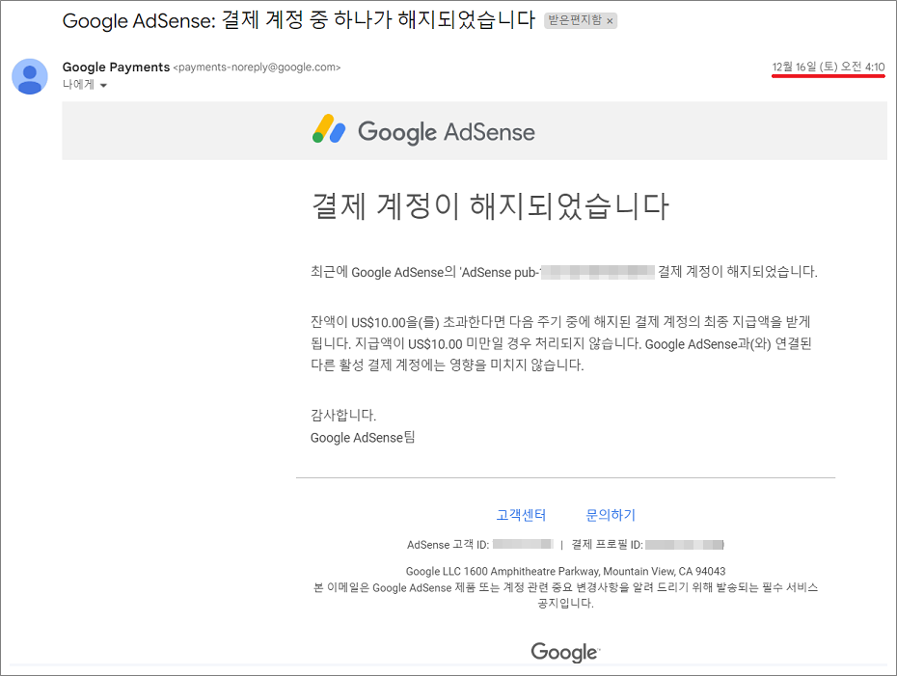
Task: Click the heading 결제 계정이 해지되었습니다
Action: coord(490,206)
